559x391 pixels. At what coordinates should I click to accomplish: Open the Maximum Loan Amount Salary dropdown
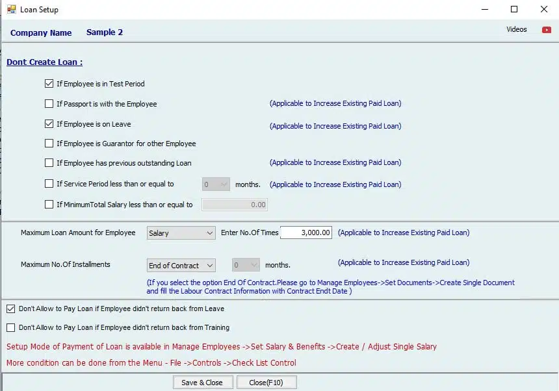(181, 233)
